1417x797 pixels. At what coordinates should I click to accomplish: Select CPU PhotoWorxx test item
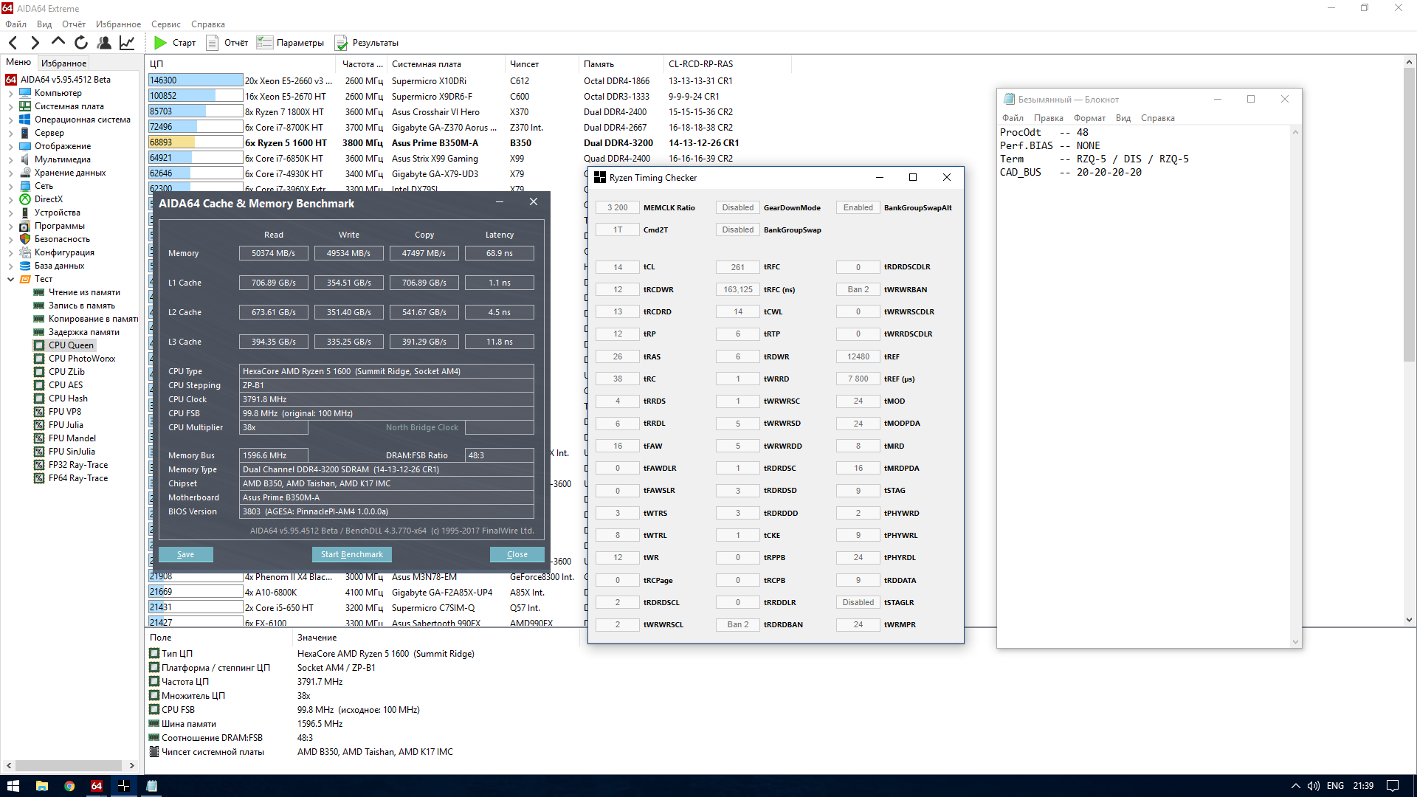click(81, 359)
